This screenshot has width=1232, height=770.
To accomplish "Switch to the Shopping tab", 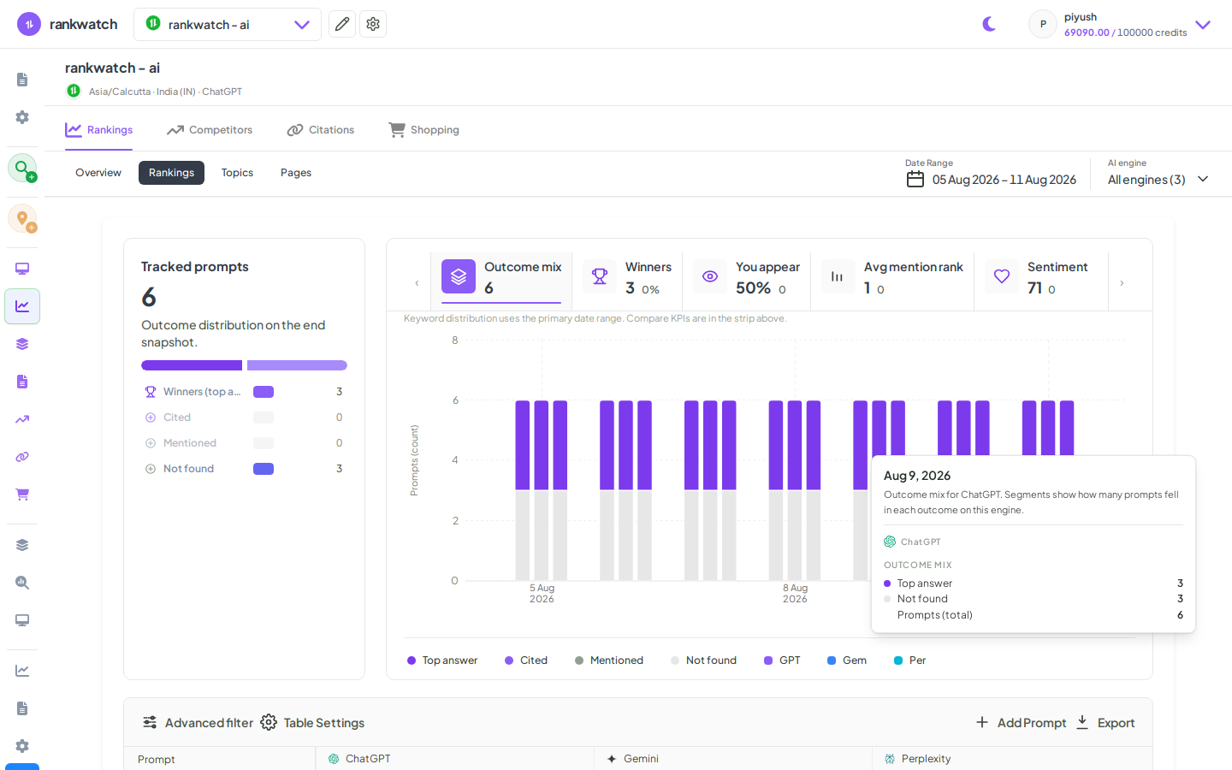I will click(423, 130).
